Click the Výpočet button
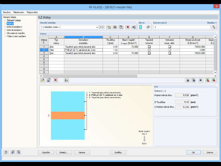Image resolution: width=221 pixels, height=166 pixels. tap(46, 152)
